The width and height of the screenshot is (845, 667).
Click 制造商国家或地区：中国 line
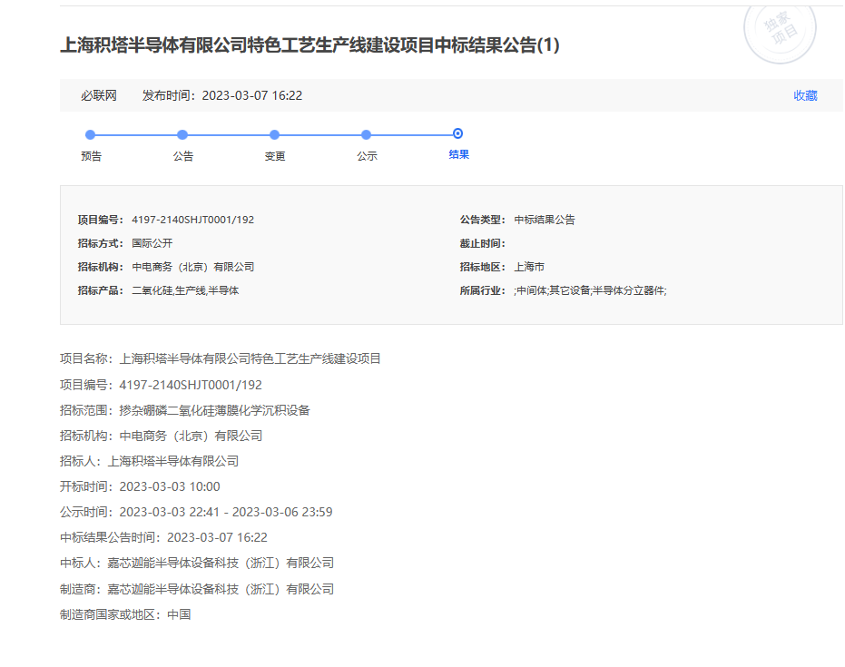125,614
